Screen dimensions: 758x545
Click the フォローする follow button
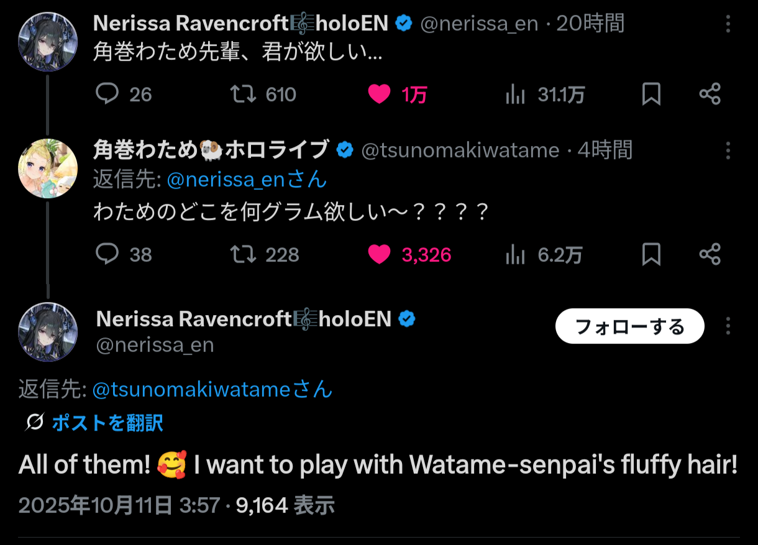(629, 326)
